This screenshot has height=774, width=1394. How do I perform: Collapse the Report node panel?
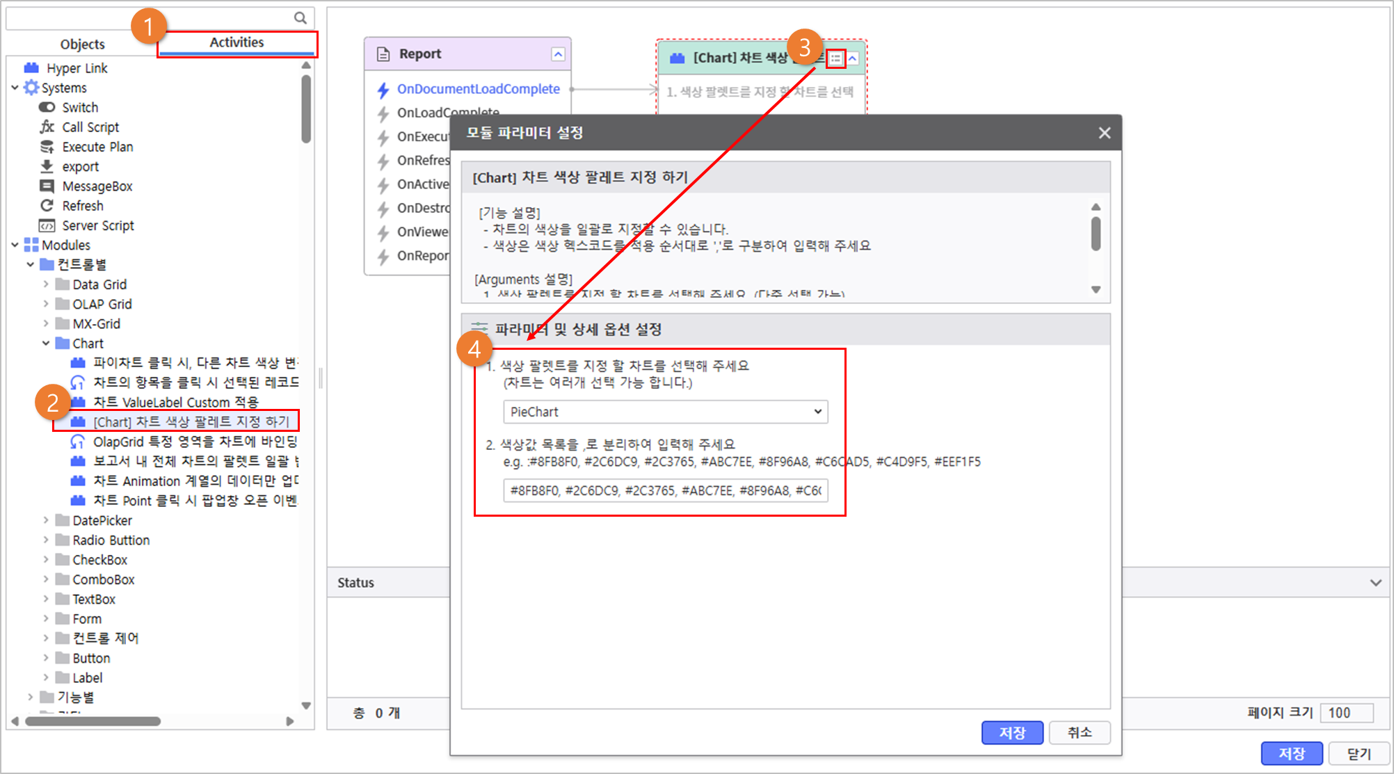[x=558, y=54]
